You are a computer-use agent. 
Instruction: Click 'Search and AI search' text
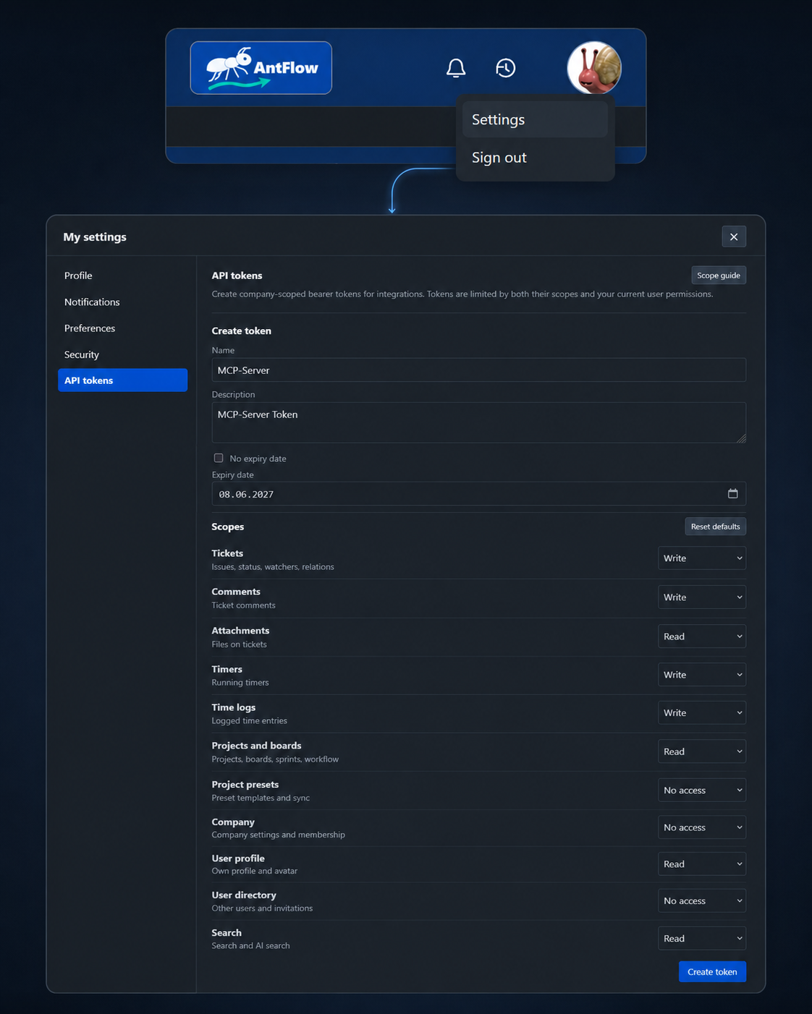250,946
